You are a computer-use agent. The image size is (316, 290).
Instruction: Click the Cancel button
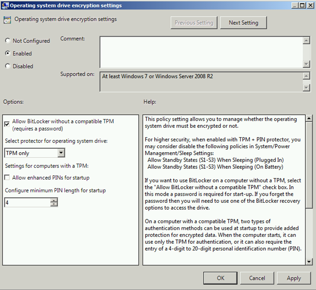tap(257, 278)
